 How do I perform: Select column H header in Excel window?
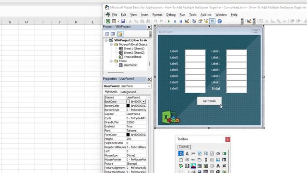pyautogui.click(x=26, y=22)
